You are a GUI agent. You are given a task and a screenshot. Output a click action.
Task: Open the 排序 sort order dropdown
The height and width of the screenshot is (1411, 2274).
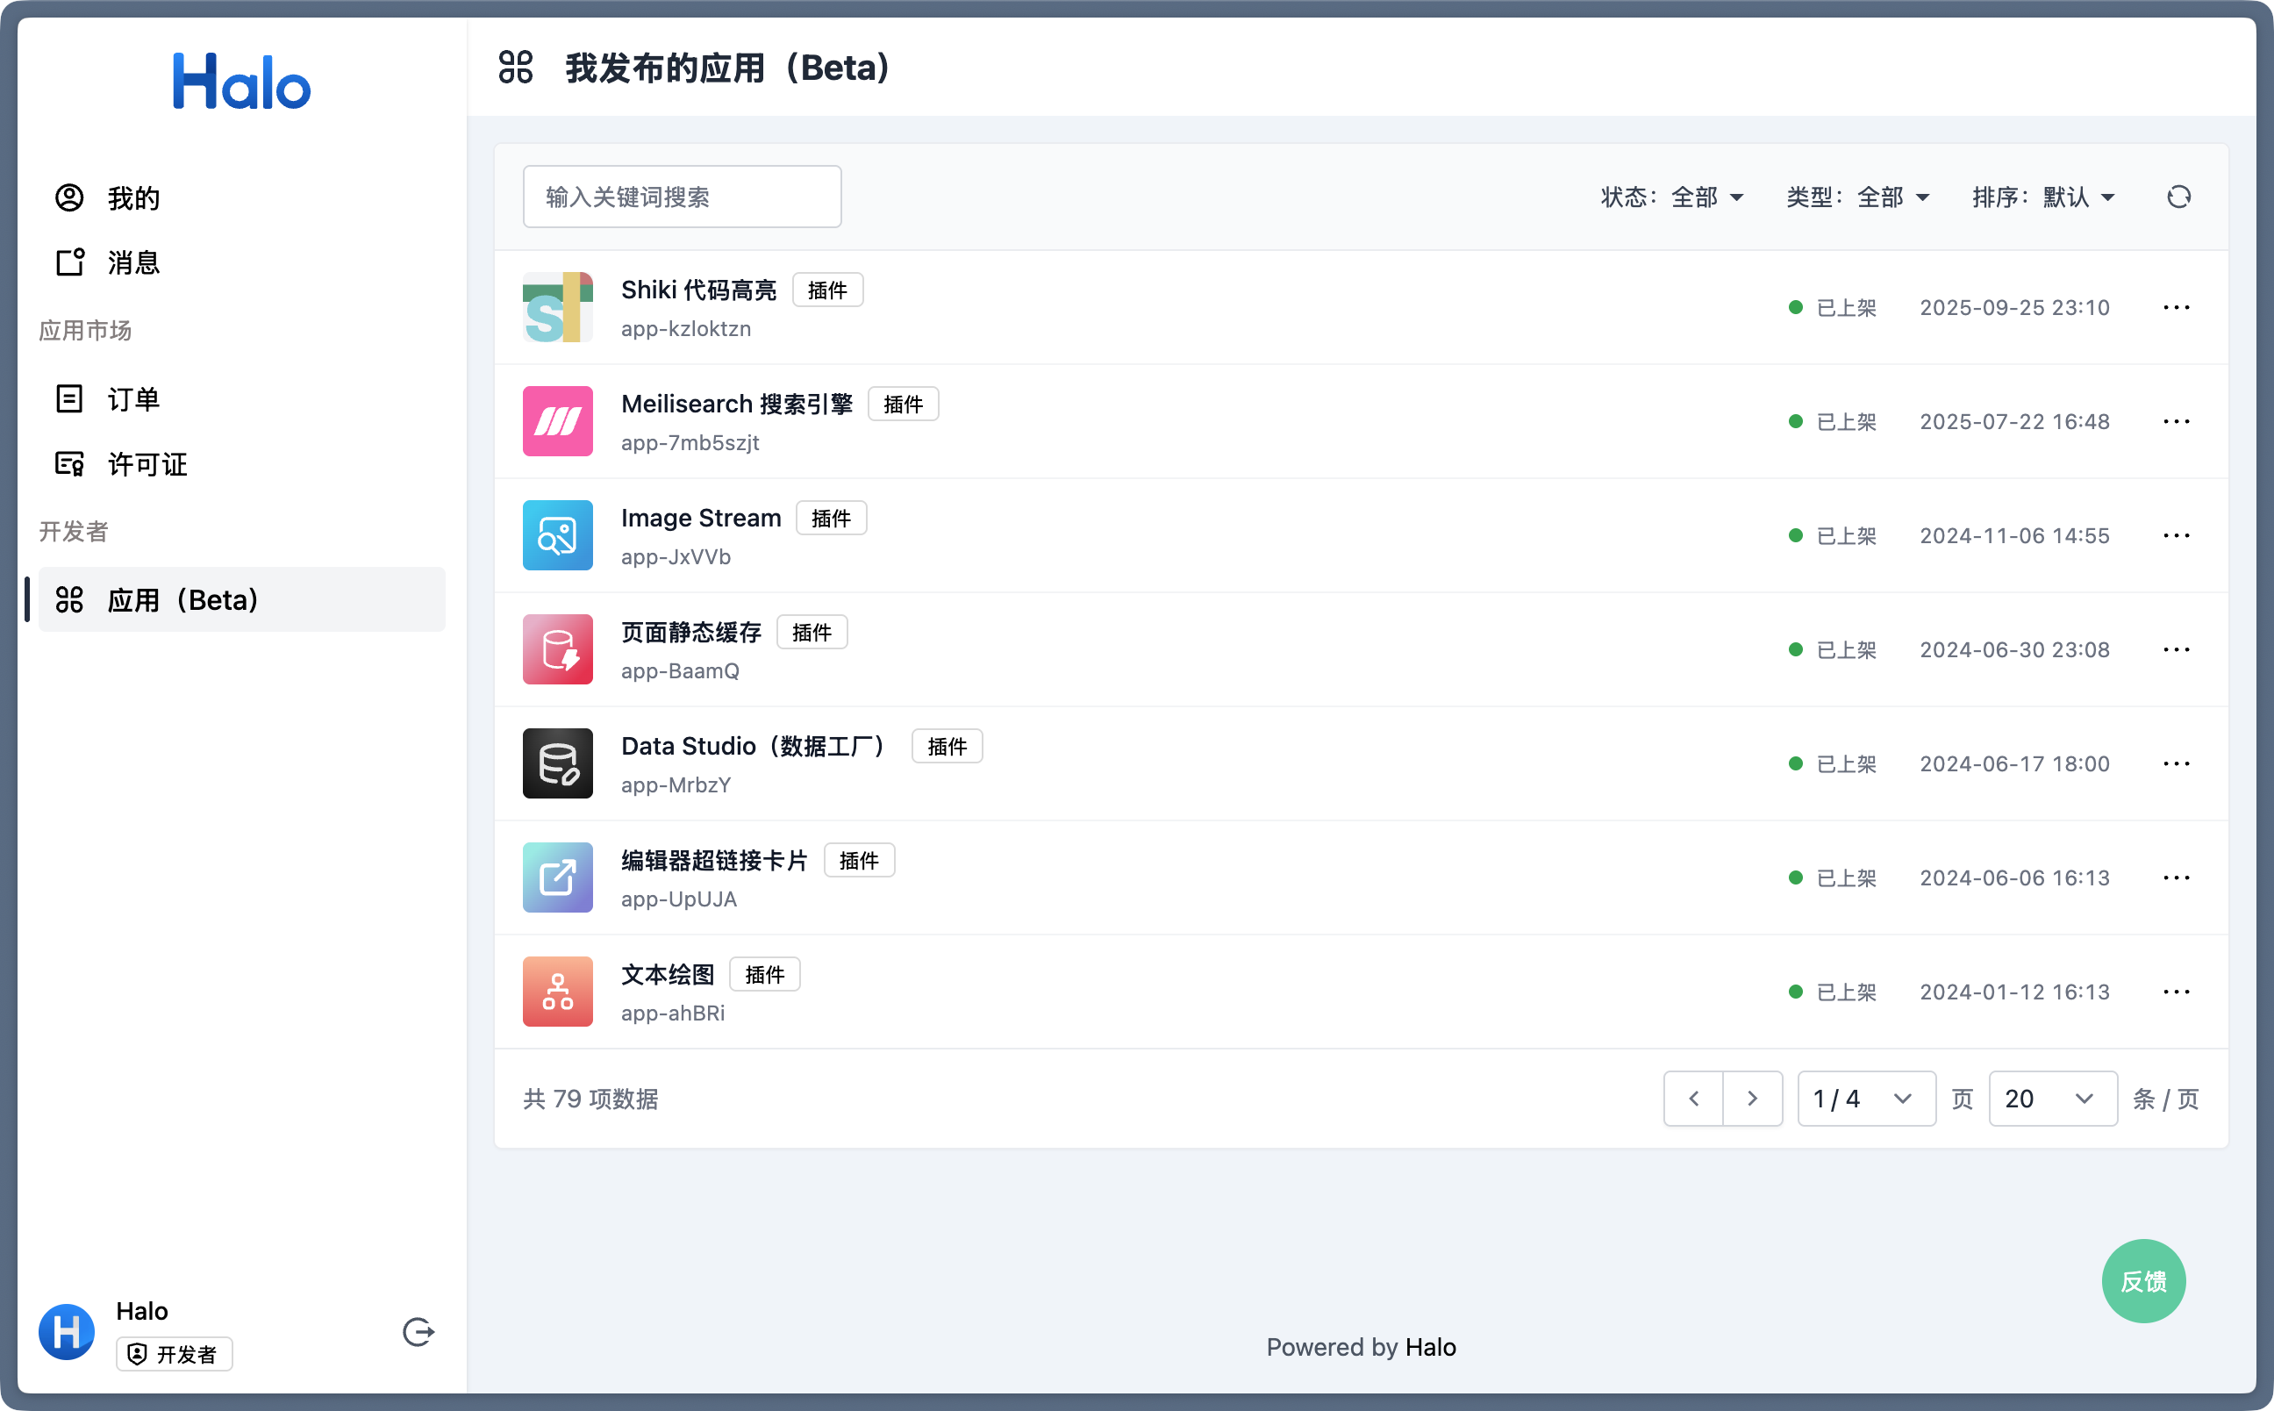coord(2043,197)
